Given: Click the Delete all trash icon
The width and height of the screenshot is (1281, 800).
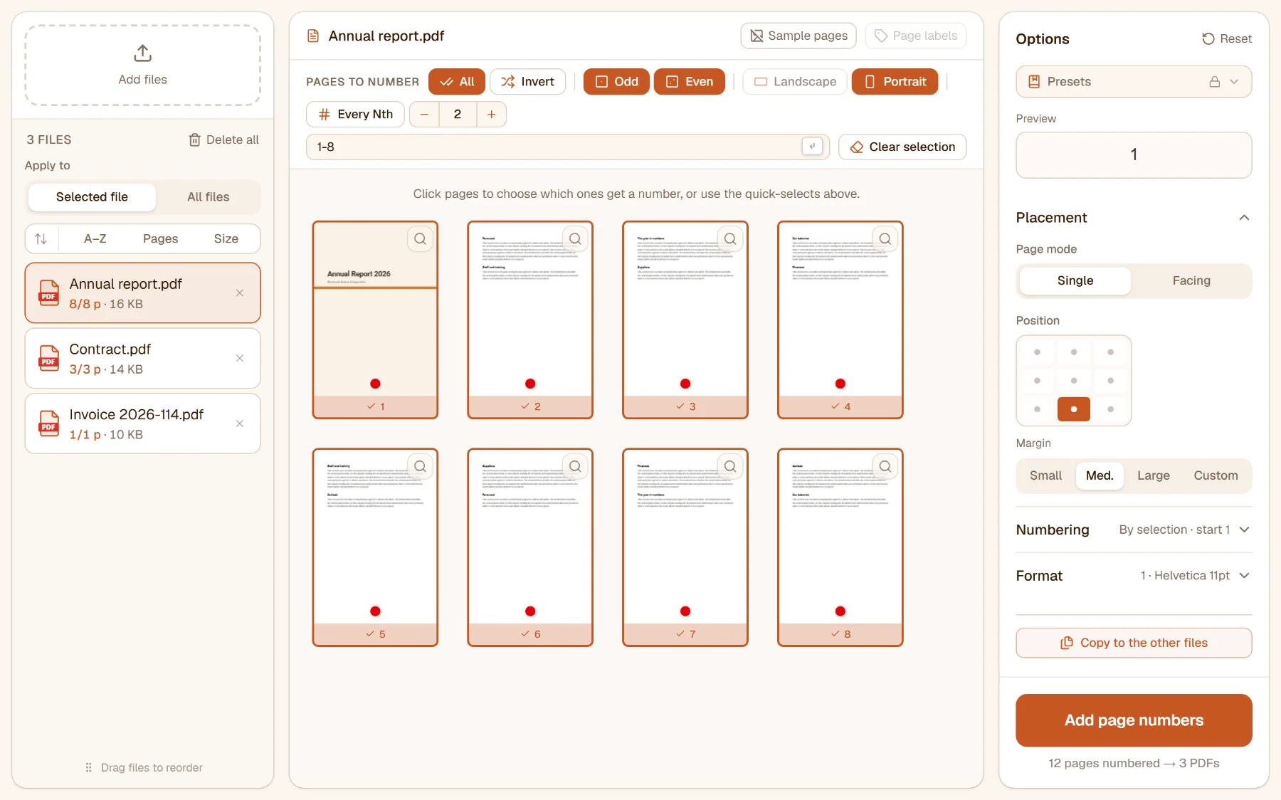Looking at the screenshot, I should click(x=194, y=140).
